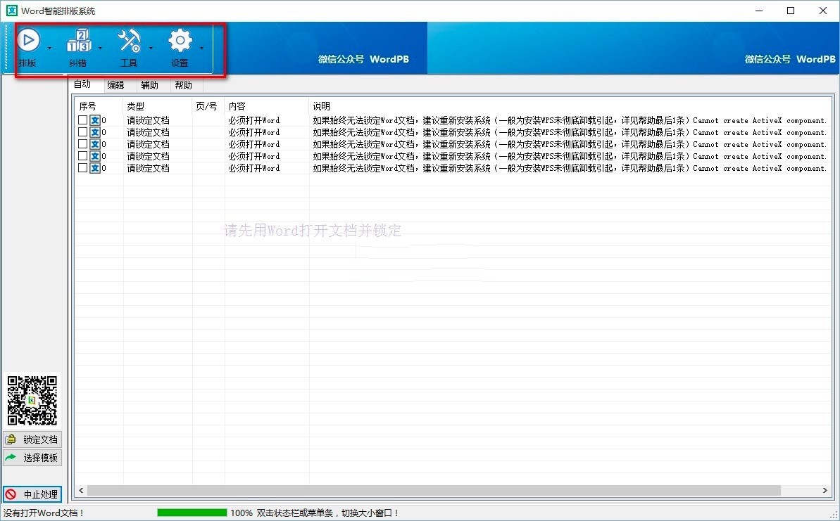The height and width of the screenshot is (521, 840).
Task: Click the 排版 play icon in toolbar
Action: pos(28,40)
